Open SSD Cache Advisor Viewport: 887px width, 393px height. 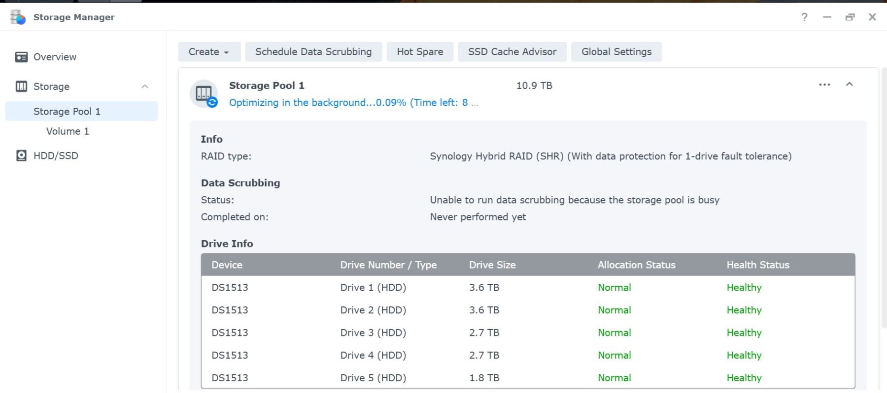pyautogui.click(x=512, y=52)
